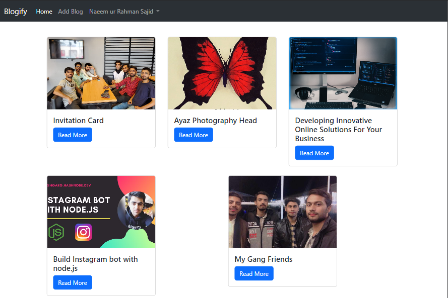The width and height of the screenshot is (448, 298).
Task: Hit Read More below My Gang Friends
Action: [254, 274]
